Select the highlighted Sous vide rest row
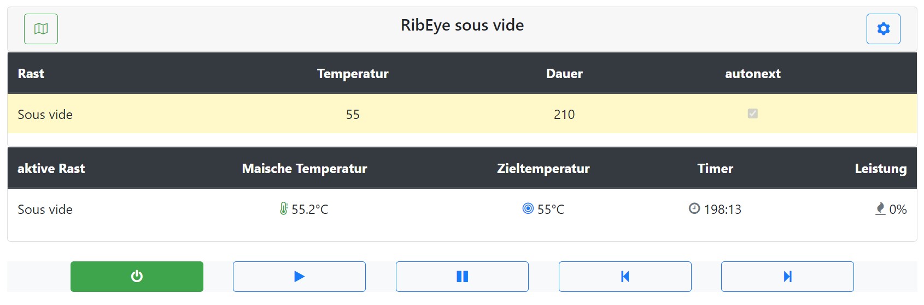 [x=45, y=115]
